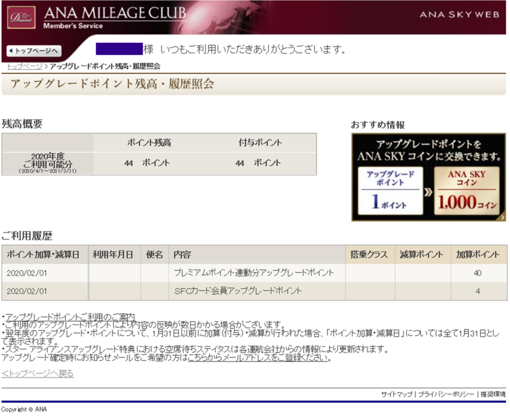510x417 pixels.
Task: Open アップグレードポイントご利用のご案内 link
Action: point(70,316)
